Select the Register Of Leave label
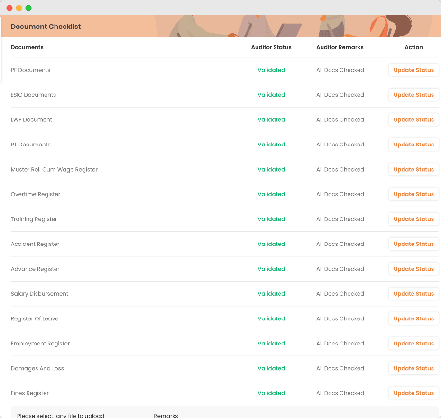Viewport: 441px width, 418px height. coord(35,319)
